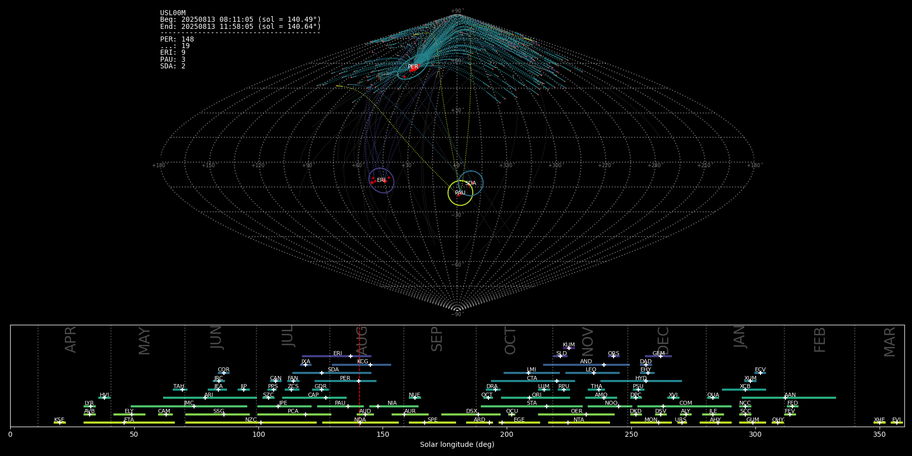Click the AND shower label

[x=586, y=362]
